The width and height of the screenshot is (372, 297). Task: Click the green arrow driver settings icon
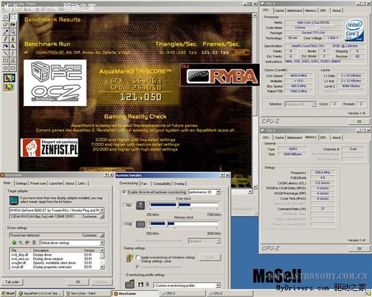click(x=14, y=242)
